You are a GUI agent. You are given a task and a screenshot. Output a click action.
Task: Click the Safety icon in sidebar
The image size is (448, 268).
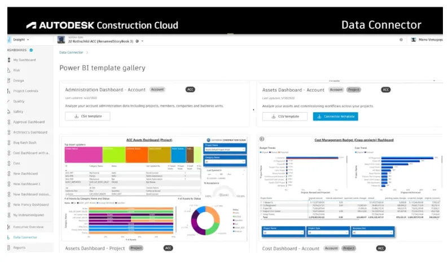click(9, 112)
